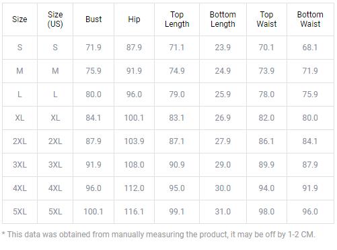Click the Bottom Waist header cell
Image resolution: width=337 pixels, height=250 pixels.
[x=310, y=19]
